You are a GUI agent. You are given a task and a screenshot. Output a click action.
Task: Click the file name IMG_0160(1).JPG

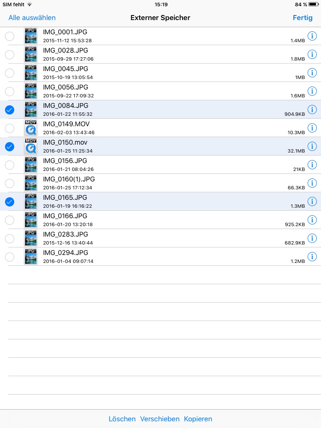69,179
